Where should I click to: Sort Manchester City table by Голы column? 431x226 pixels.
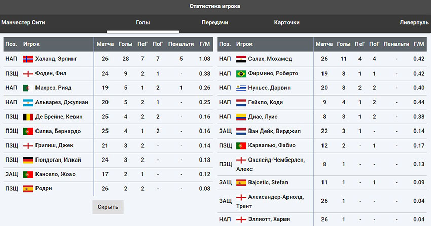125,44
